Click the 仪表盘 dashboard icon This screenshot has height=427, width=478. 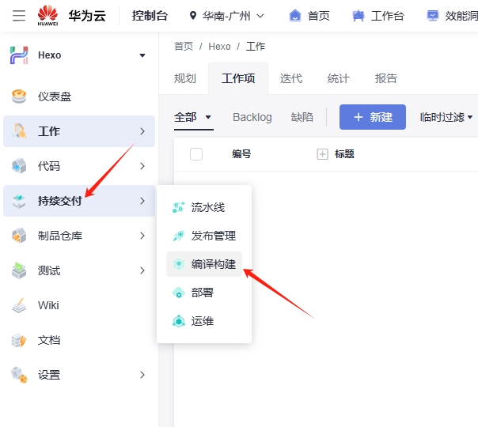(19, 96)
